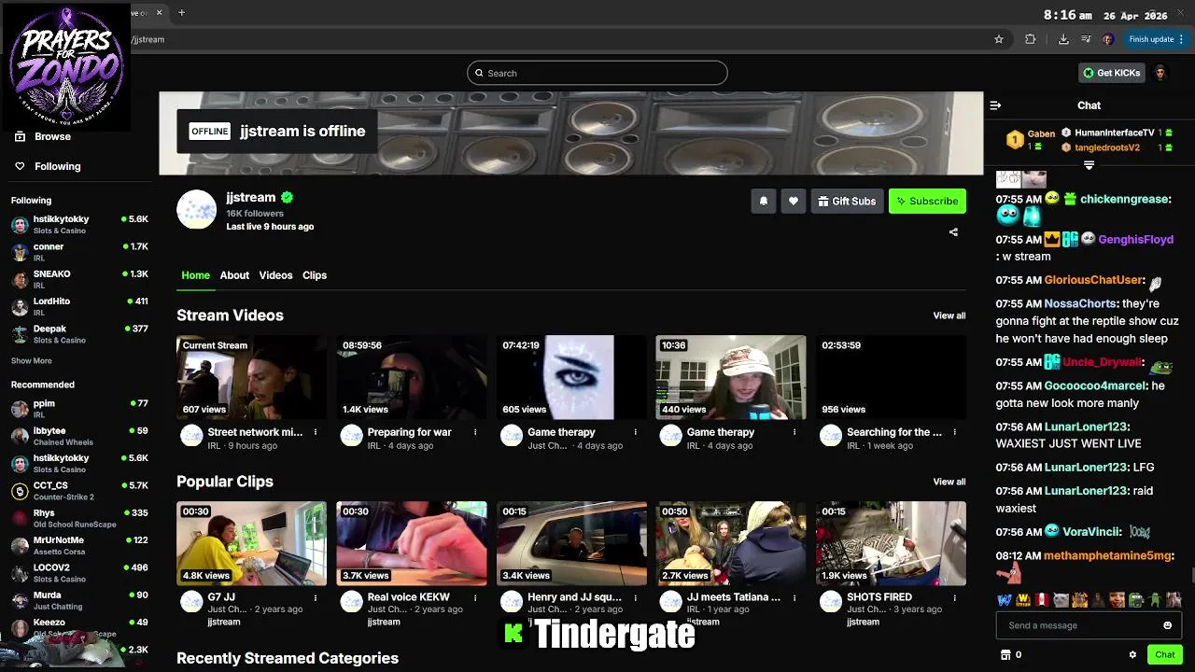The image size is (1195, 672).
Task: Click jjstream channel avatar
Action: [197, 209]
